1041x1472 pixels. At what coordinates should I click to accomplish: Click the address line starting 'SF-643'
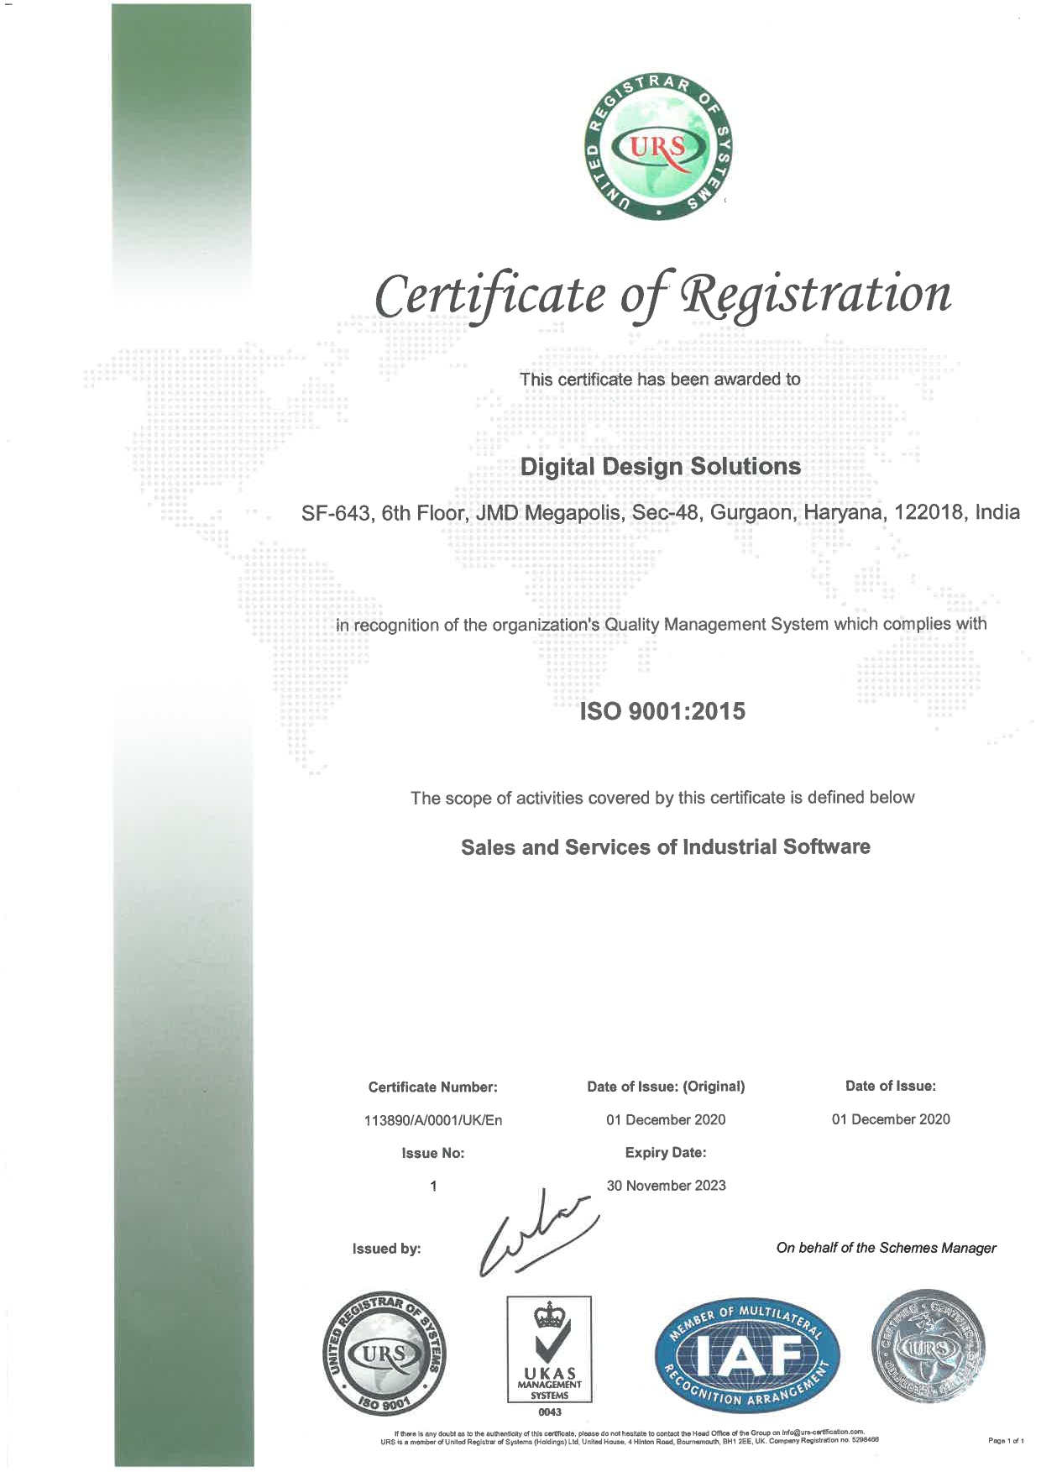click(x=661, y=512)
